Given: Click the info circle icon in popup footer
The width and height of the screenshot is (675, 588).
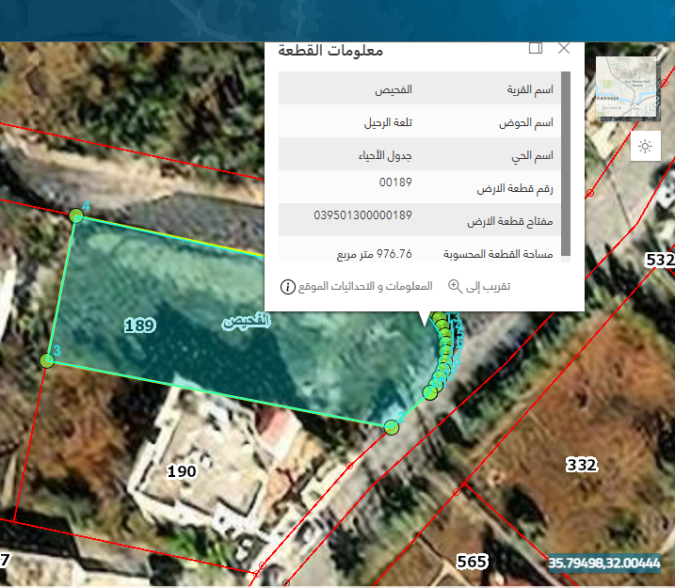Looking at the screenshot, I should pyautogui.click(x=288, y=286).
